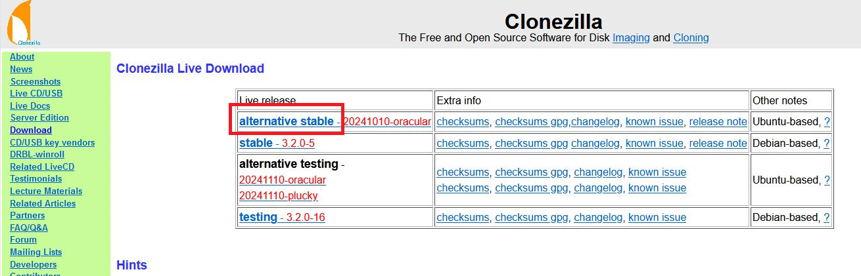Follow the Imaging link in the header
The image size is (861, 276).
[x=631, y=38]
